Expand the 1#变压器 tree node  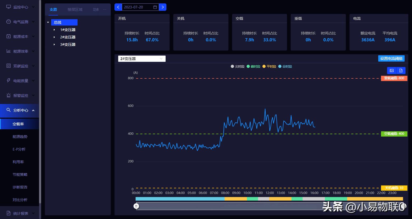coord(54,30)
